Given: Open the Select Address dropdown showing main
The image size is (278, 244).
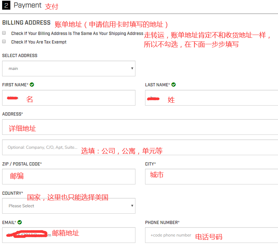Looking at the screenshot, I should coord(68,68).
